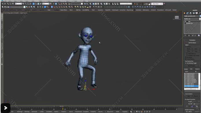Click Make Unique stack icon
Viewport: 201px width, 113px height.
(x=193, y=35)
